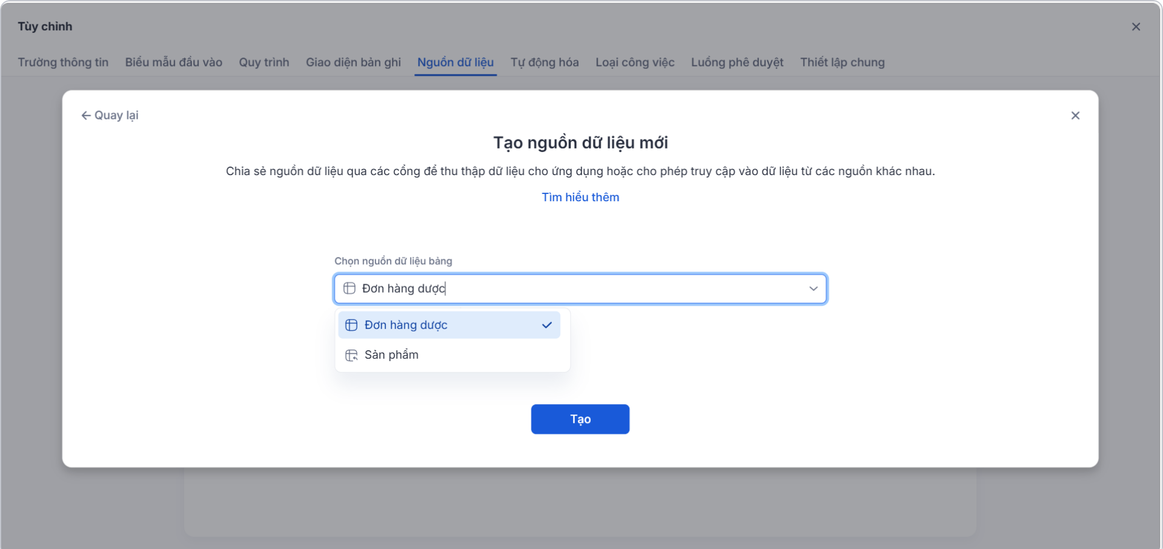
Task: Close the Tùy chỉnh window
Action: (1136, 27)
